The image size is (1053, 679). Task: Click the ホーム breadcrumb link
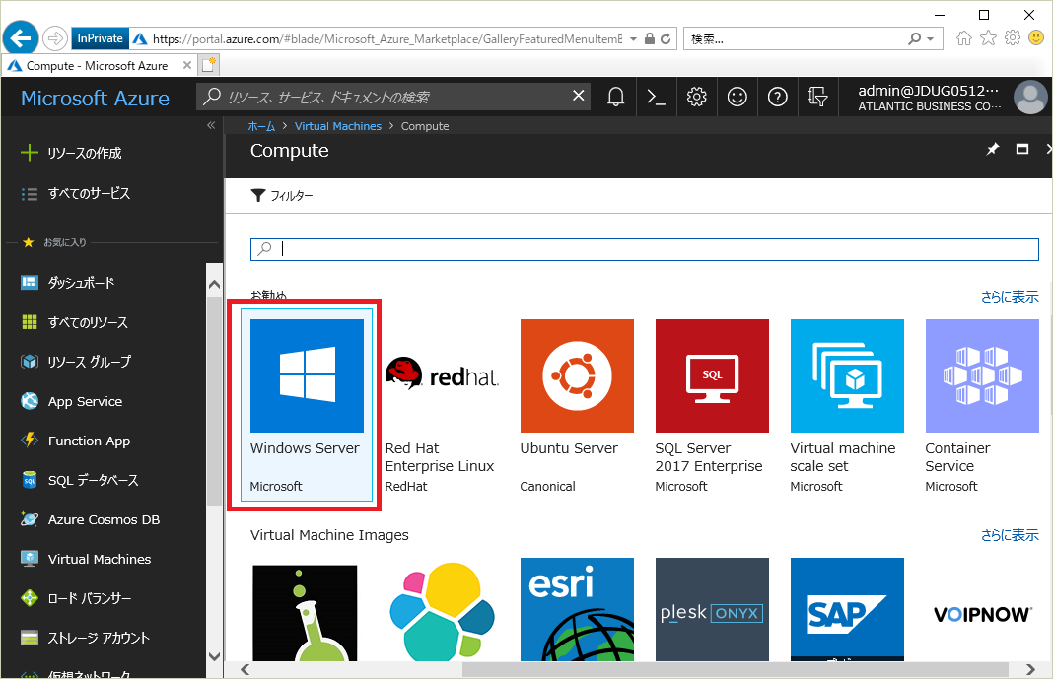tap(262, 126)
